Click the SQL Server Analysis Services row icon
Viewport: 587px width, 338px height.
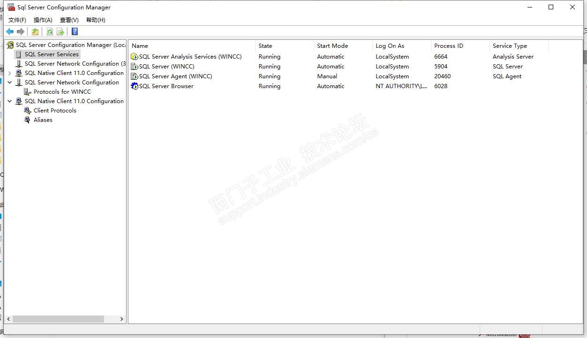[134, 57]
